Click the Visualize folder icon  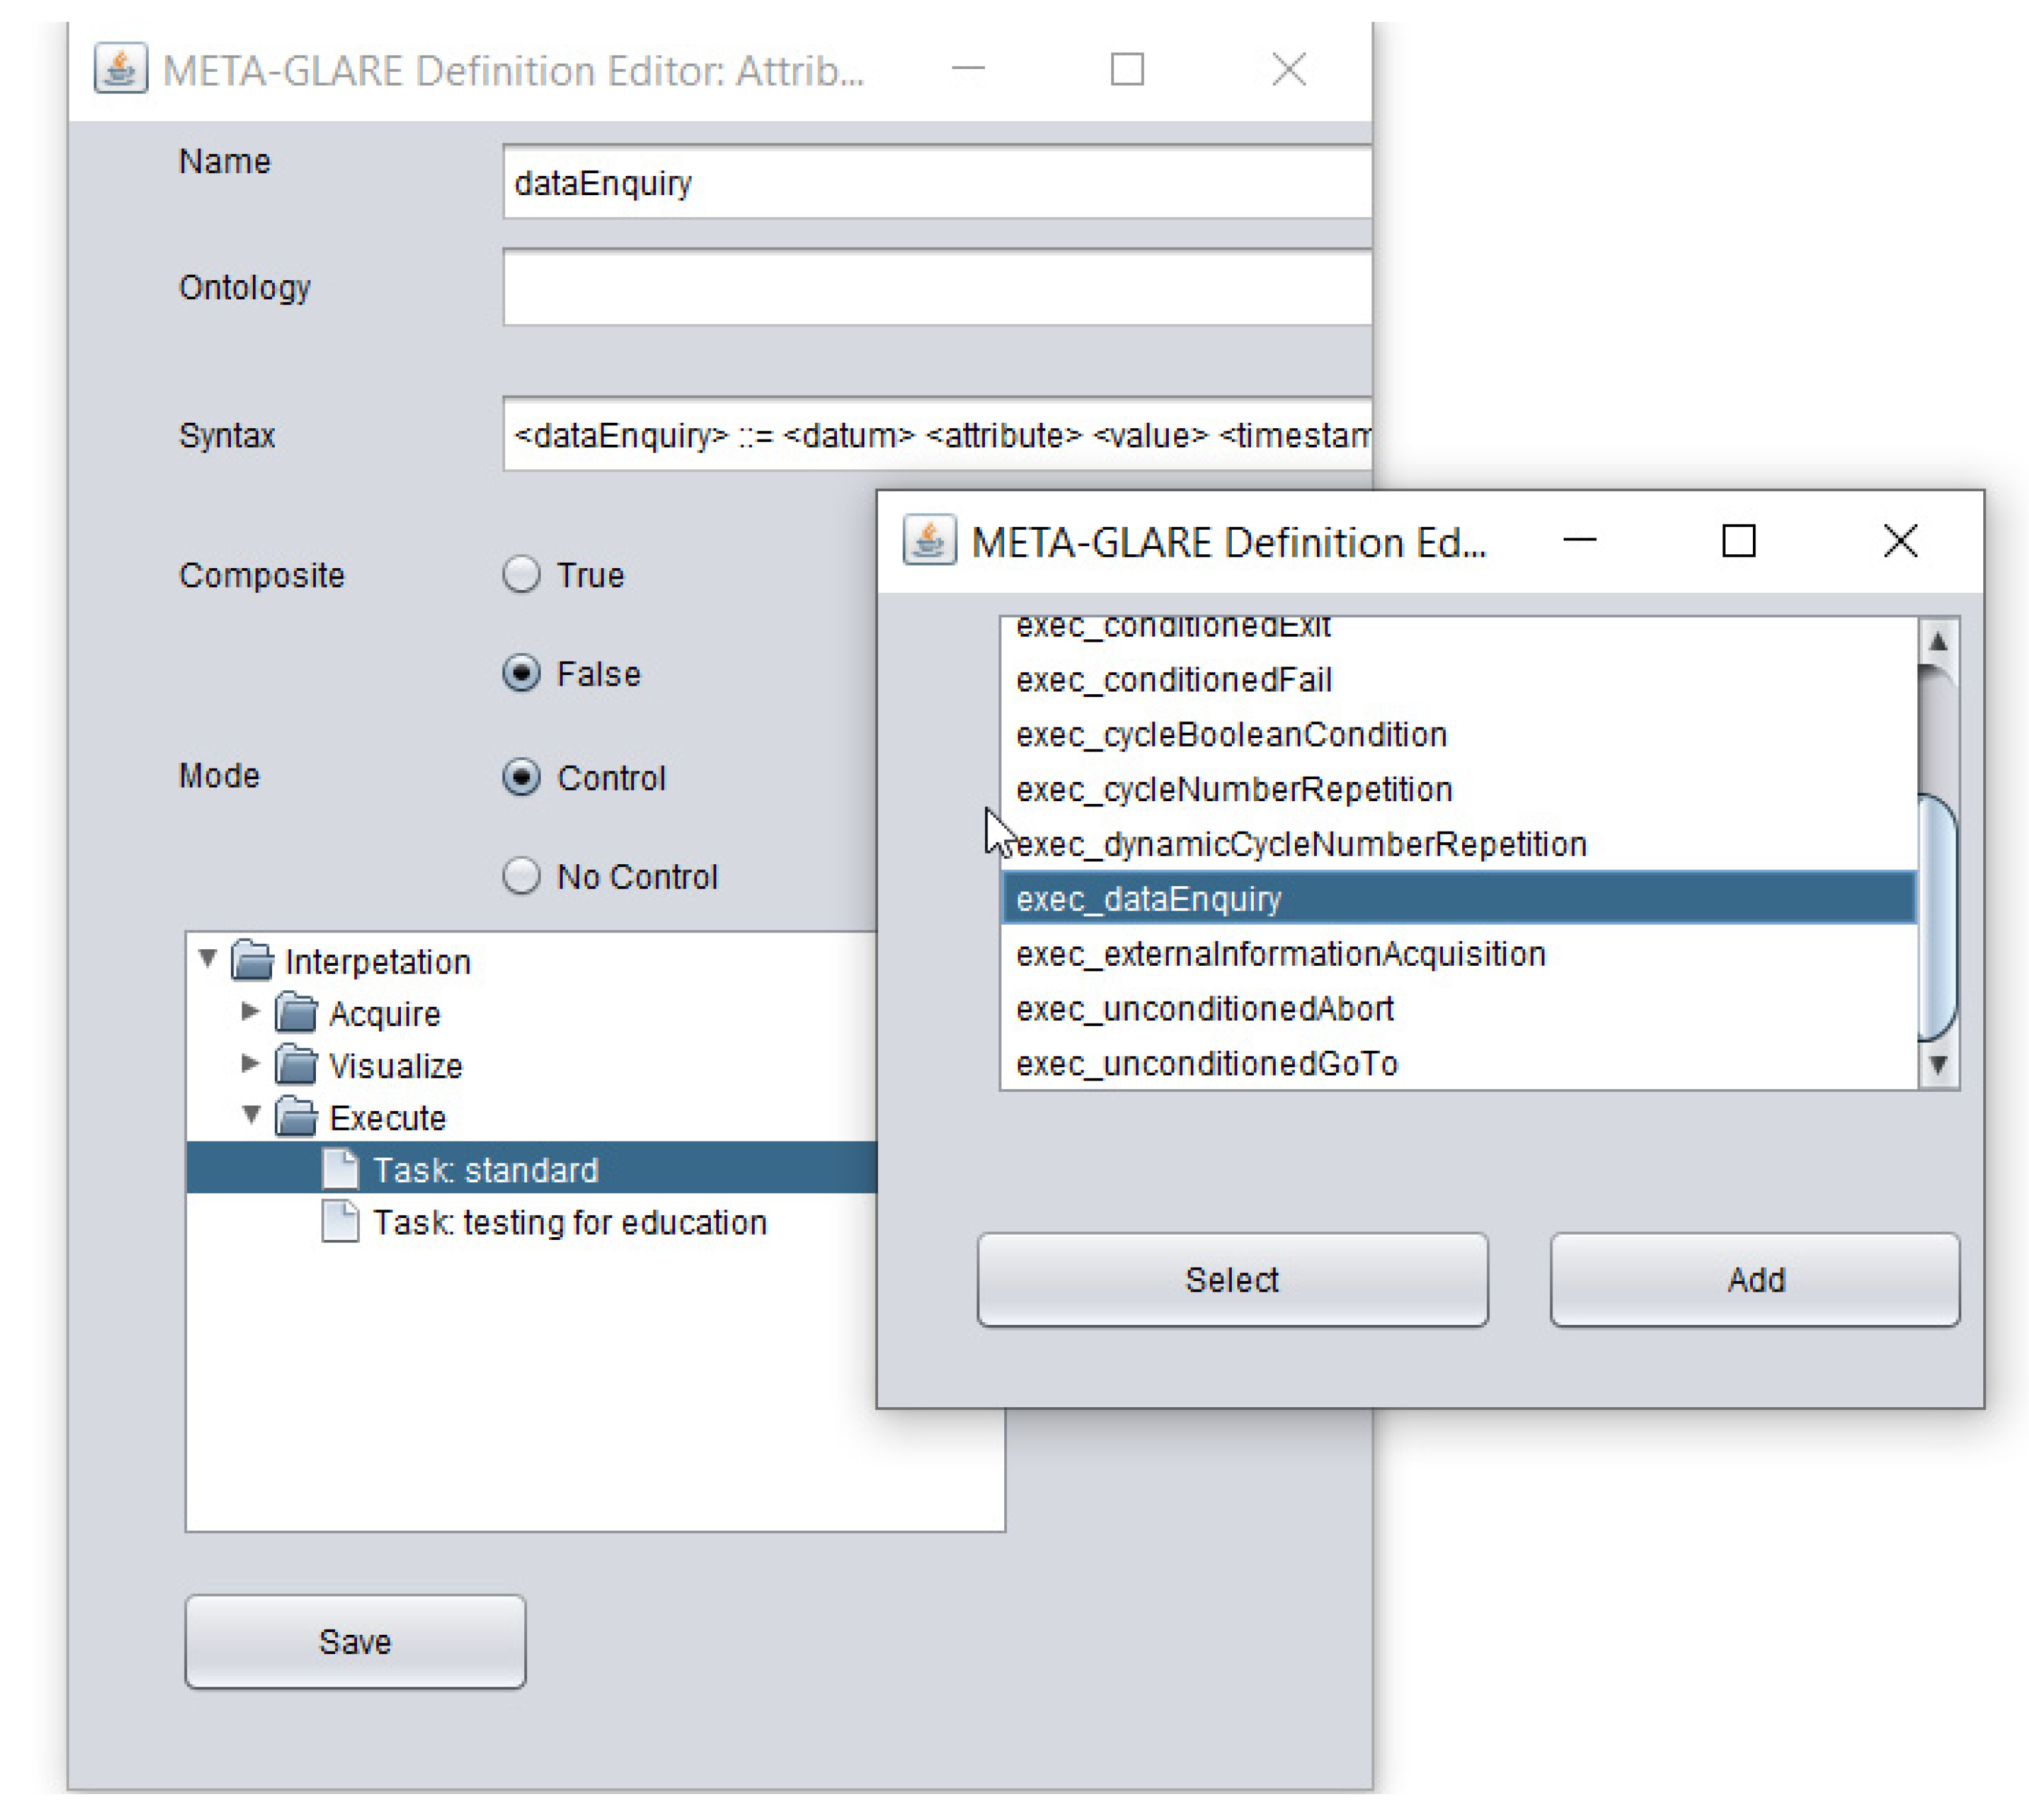tap(296, 1065)
